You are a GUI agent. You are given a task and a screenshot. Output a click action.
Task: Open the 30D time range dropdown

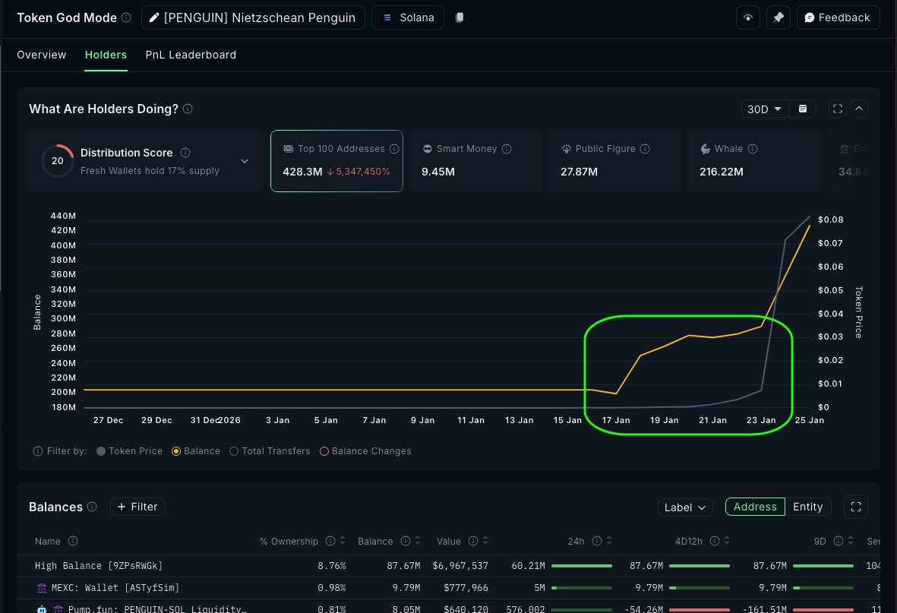[x=765, y=109]
